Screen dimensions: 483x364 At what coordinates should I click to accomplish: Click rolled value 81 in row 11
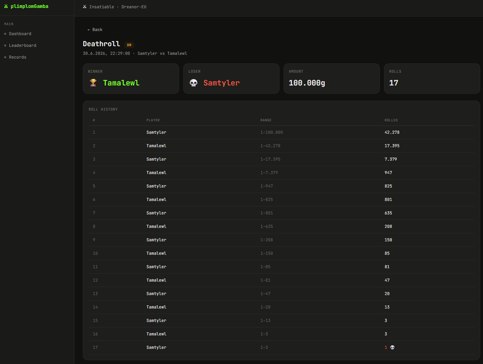(387, 267)
